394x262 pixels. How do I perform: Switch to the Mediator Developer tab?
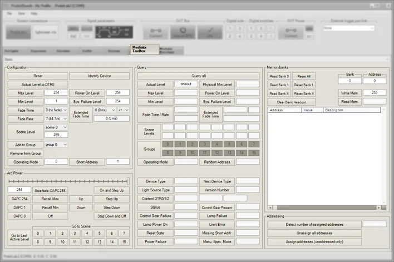point(171,51)
